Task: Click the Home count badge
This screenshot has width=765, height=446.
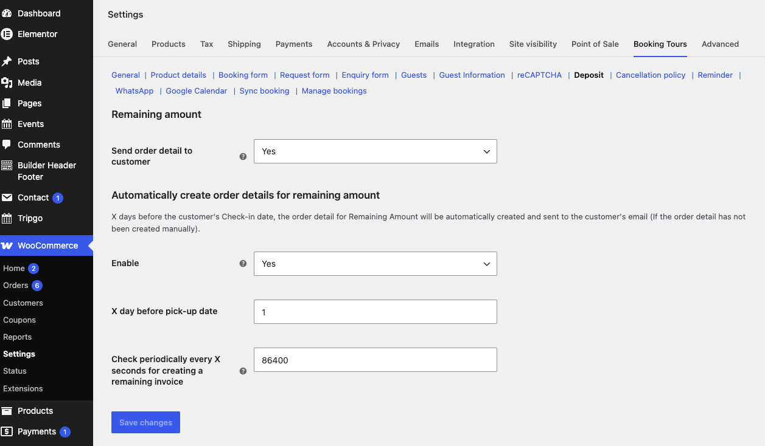Action: click(33, 269)
